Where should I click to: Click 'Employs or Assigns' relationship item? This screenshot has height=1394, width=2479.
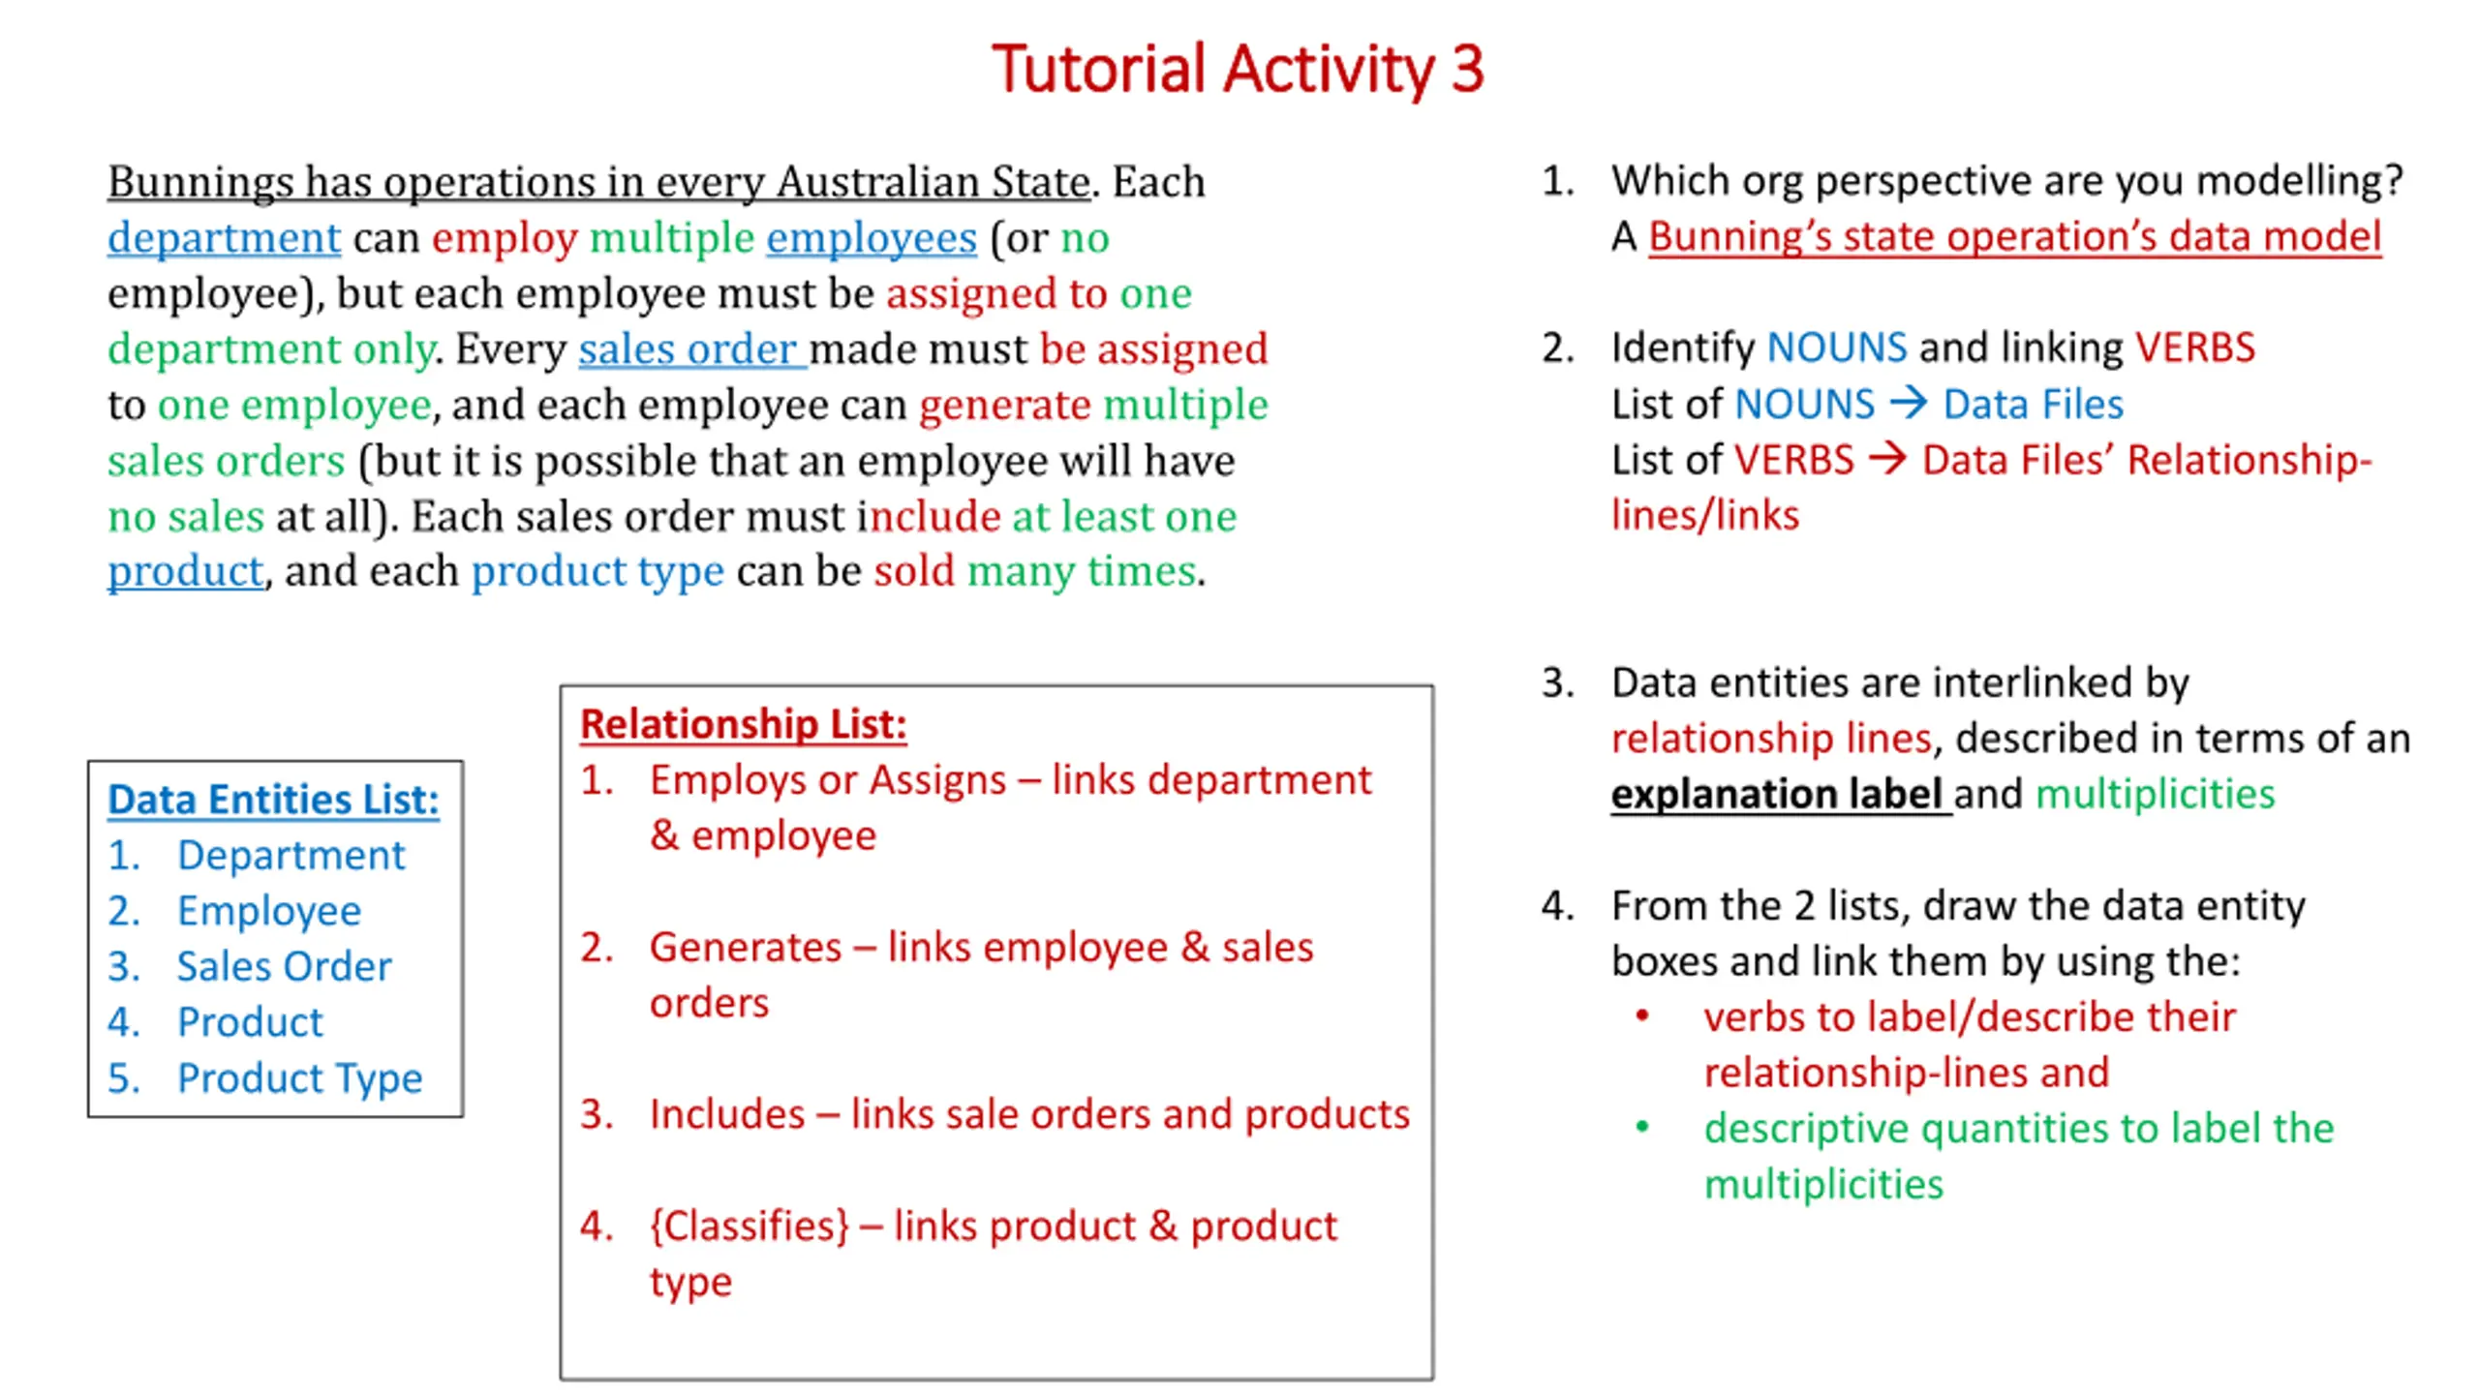(x=828, y=780)
